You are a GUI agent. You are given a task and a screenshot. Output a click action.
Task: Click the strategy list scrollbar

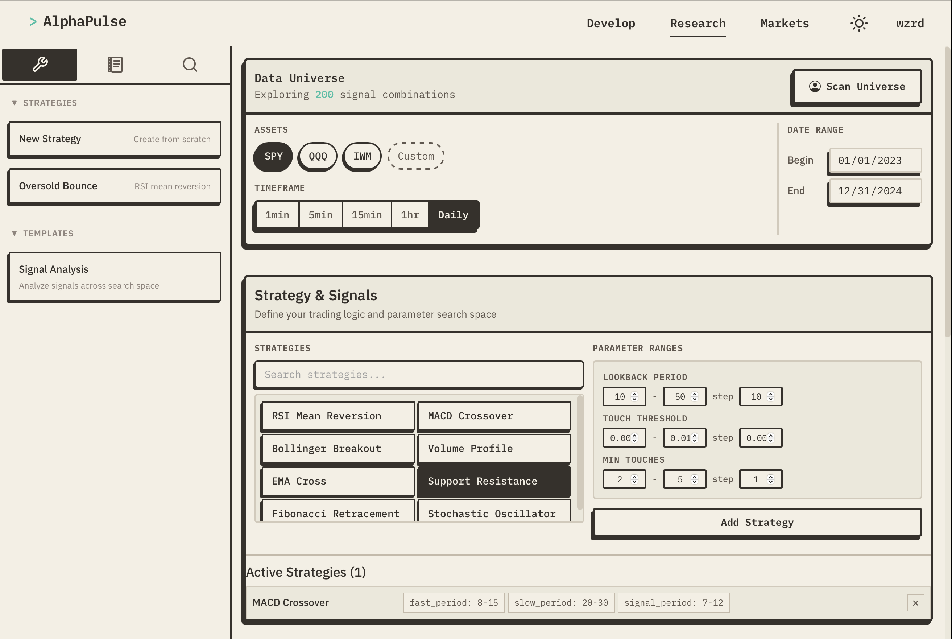click(580, 452)
